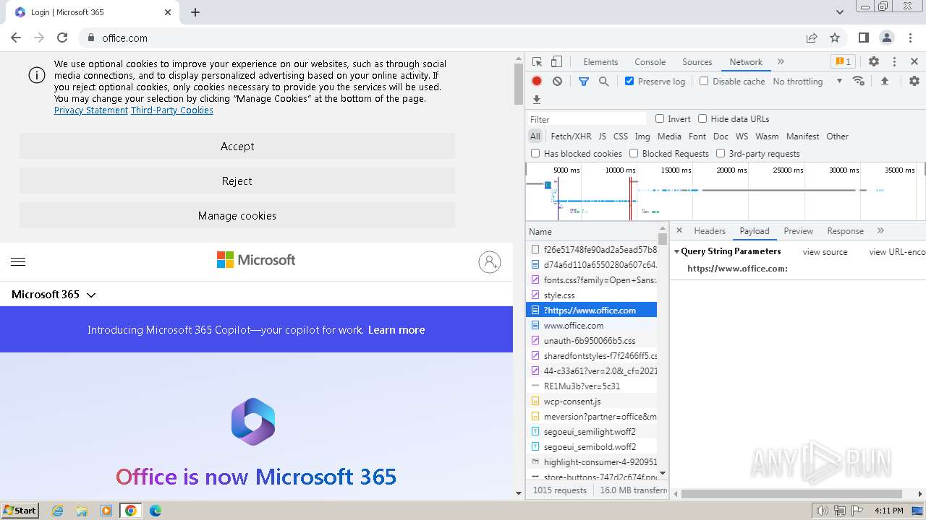Collapse Query String Parameters section
Viewport: 926px width, 520px height.
pos(677,251)
